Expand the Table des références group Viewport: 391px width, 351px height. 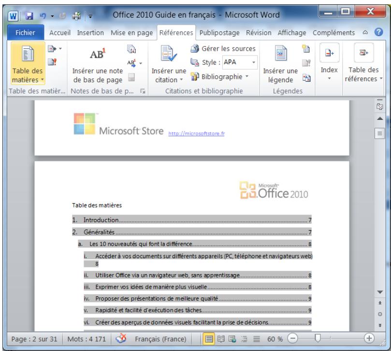(363, 63)
